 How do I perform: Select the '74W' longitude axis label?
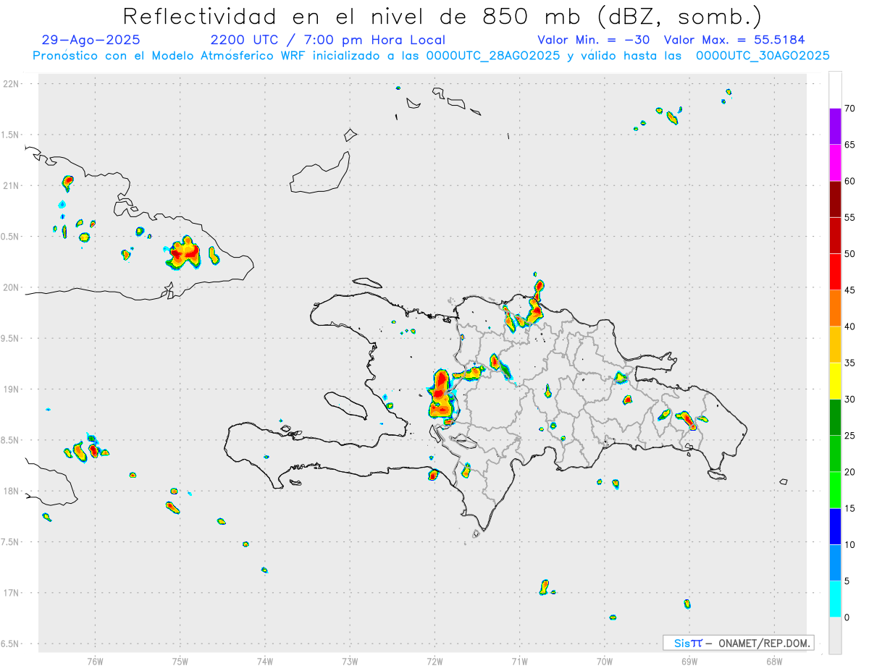click(265, 660)
